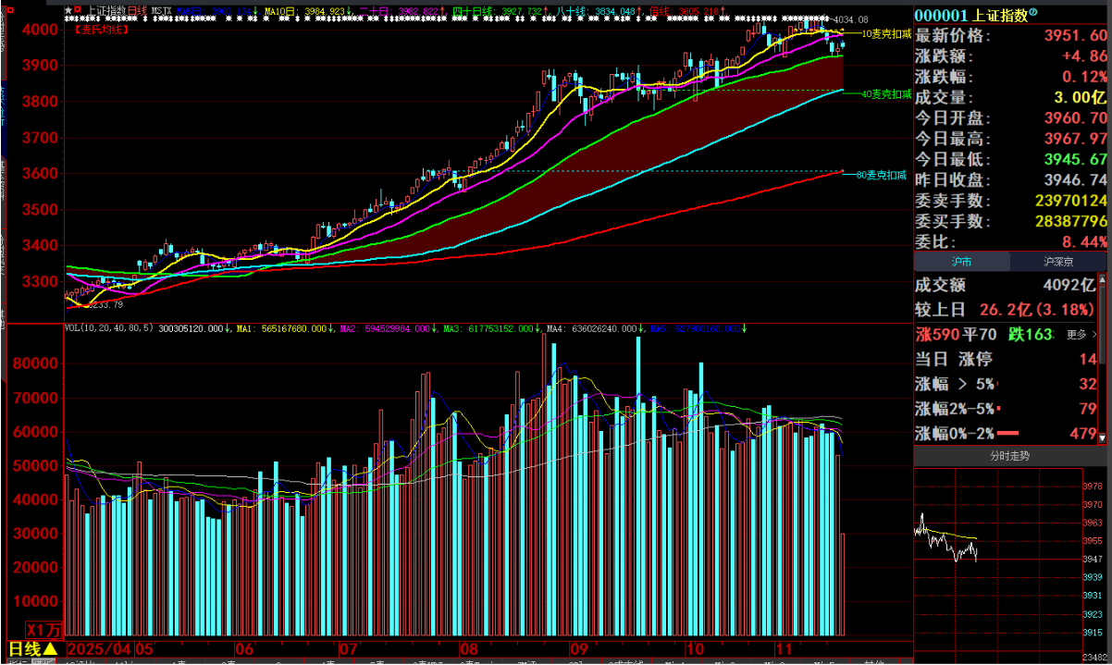1112x665 pixels.
Task: Click the 3233.79 low price marker
Action: tap(105, 303)
